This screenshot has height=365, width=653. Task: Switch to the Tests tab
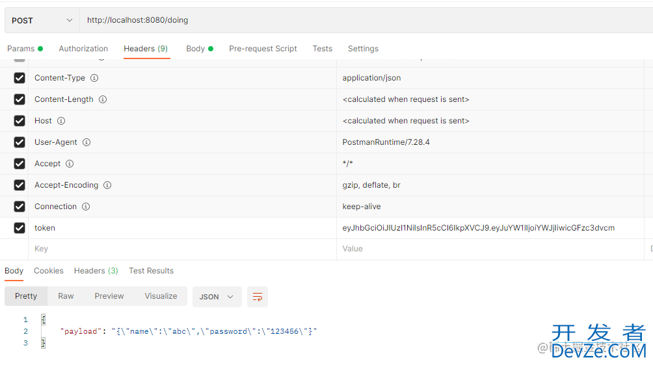(323, 49)
